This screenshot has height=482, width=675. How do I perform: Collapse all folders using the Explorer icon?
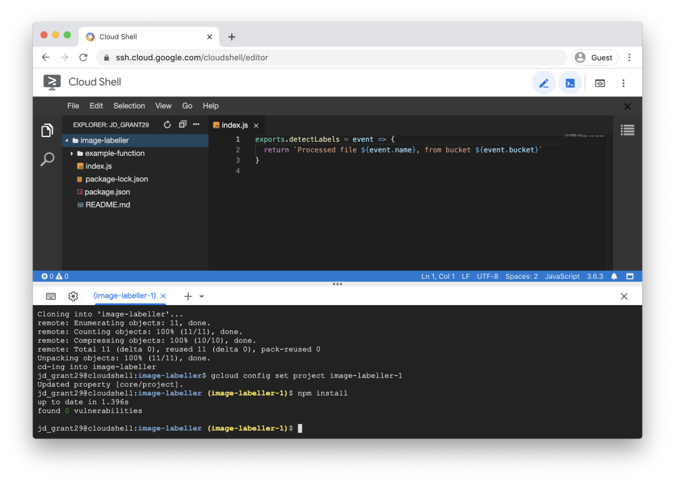pos(182,125)
